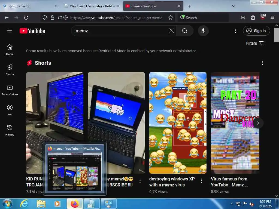The height and width of the screenshot is (209, 279).
Task: Open Home in YouTube sidebar
Action: pyautogui.click(x=10, y=50)
